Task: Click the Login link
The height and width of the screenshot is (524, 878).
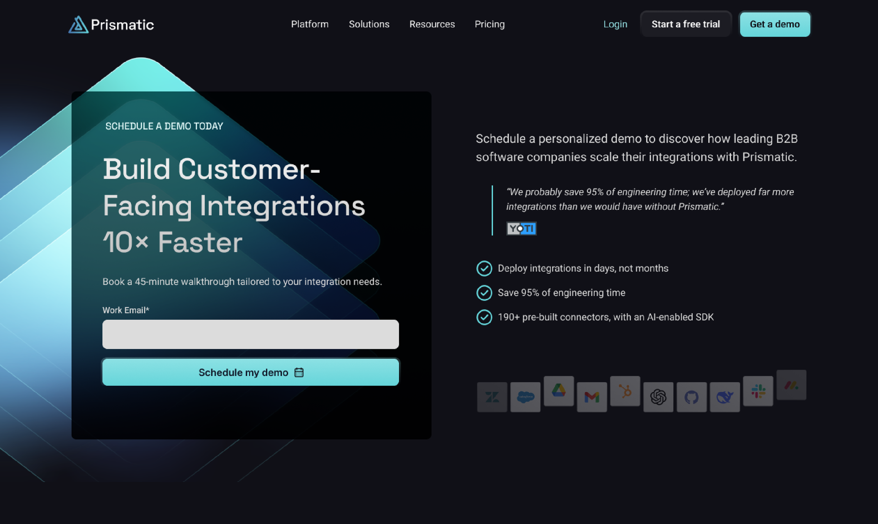Action: tap(615, 24)
